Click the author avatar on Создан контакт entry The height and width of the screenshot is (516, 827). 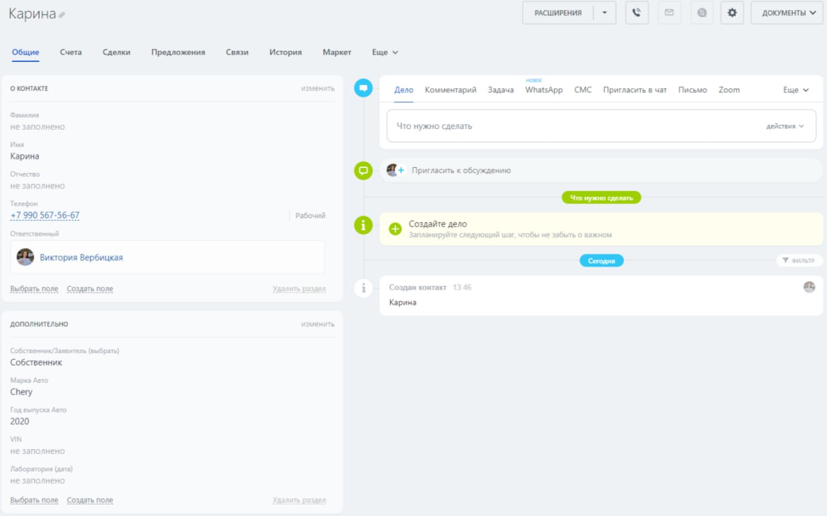(809, 287)
